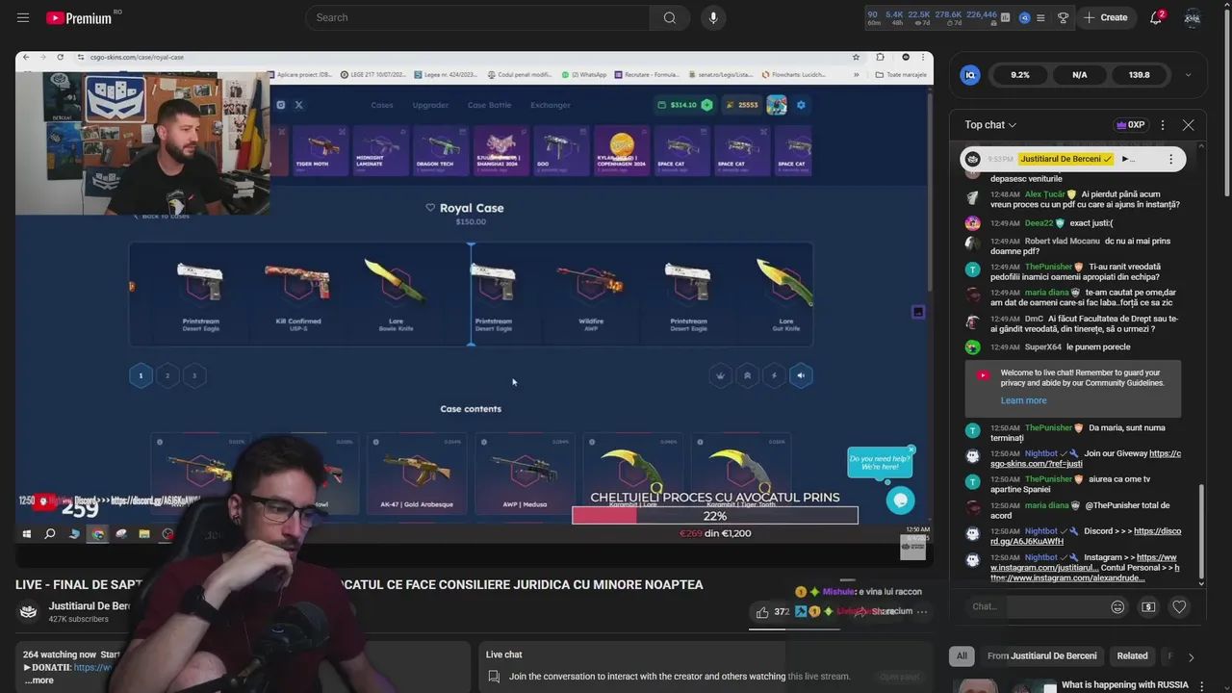Open the Top chat dropdown

point(990,125)
